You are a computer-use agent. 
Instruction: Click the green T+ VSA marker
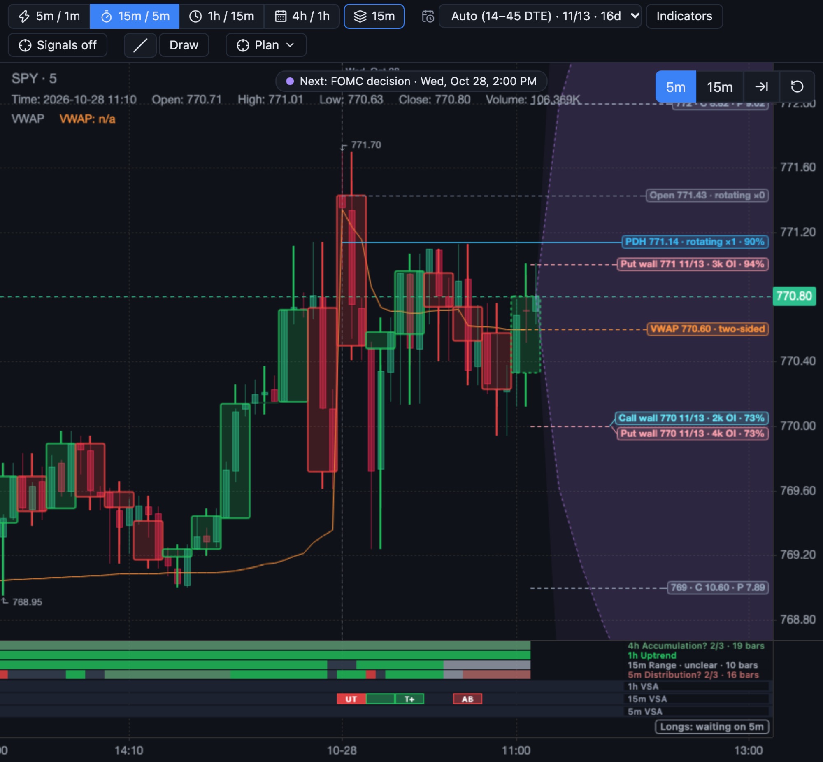point(409,699)
